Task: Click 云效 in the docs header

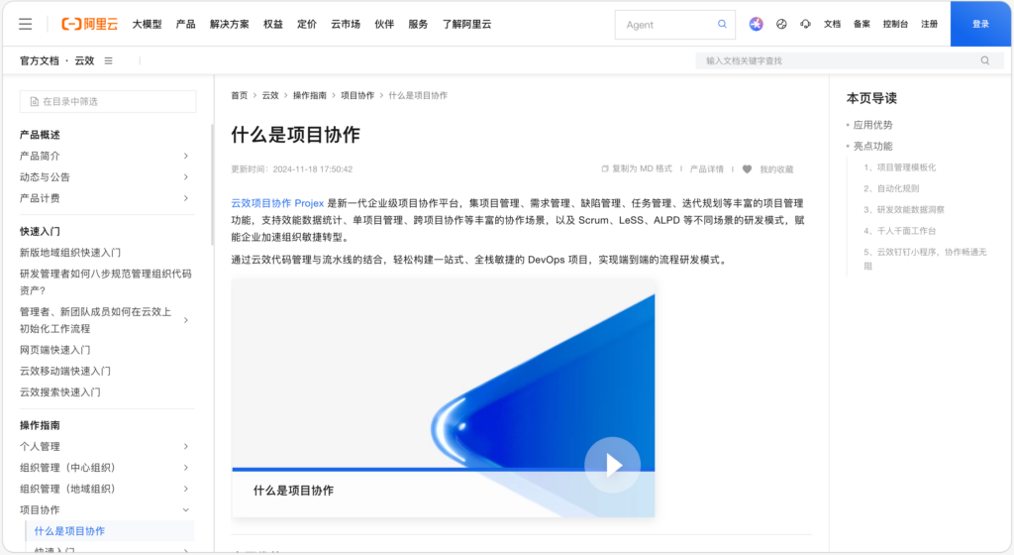Action: coord(84,60)
